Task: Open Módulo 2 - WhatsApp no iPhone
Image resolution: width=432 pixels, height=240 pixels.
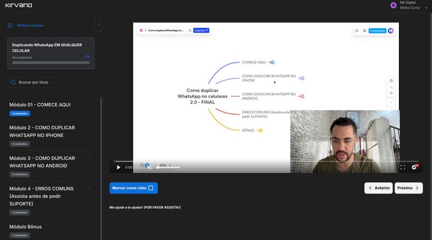Action: click(42, 131)
